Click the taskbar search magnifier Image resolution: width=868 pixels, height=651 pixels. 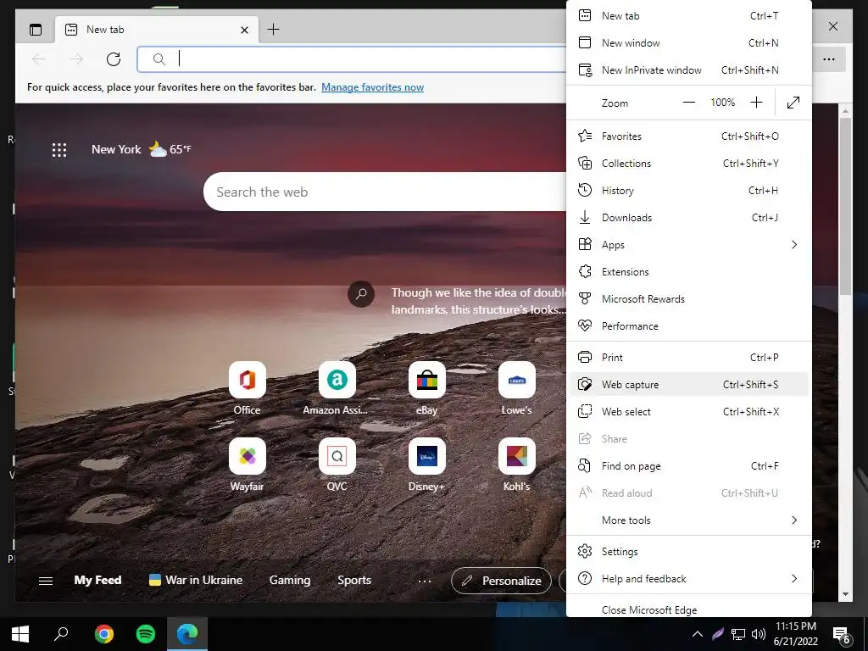pos(61,634)
